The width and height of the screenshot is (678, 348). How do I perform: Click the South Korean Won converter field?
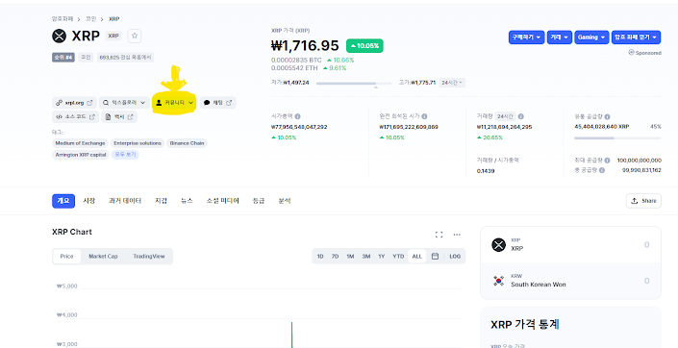tap(570, 281)
